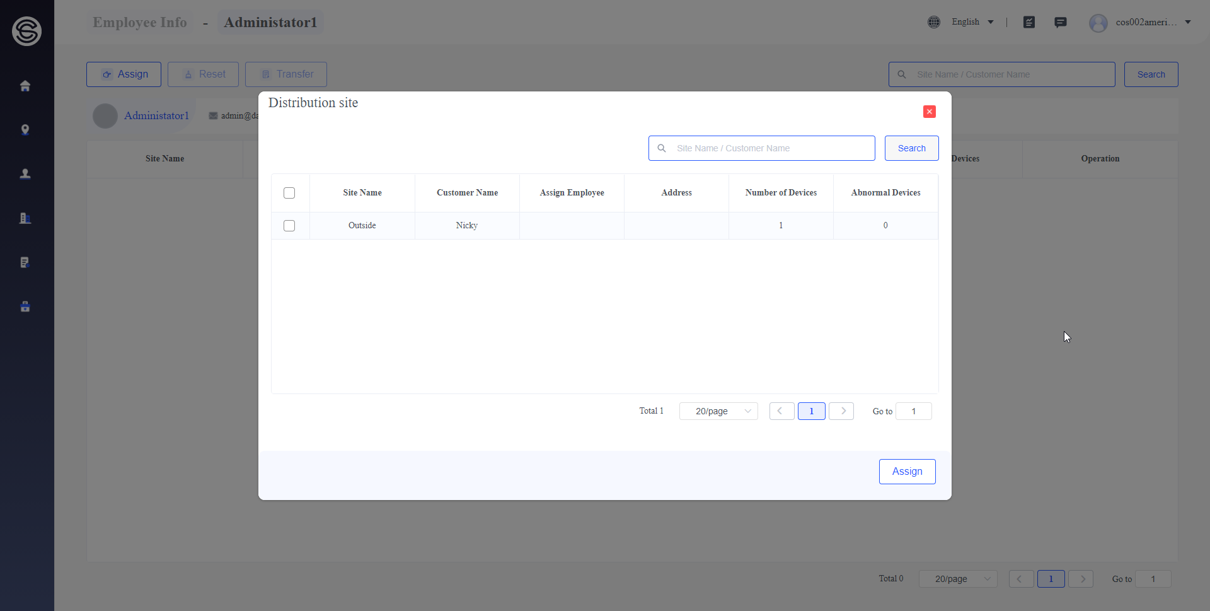Open the chat messages icon in header
Image resolution: width=1210 pixels, height=611 pixels.
(x=1061, y=23)
